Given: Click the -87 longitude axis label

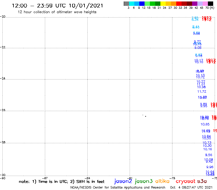Looking at the screenshot, I should 45,178.
